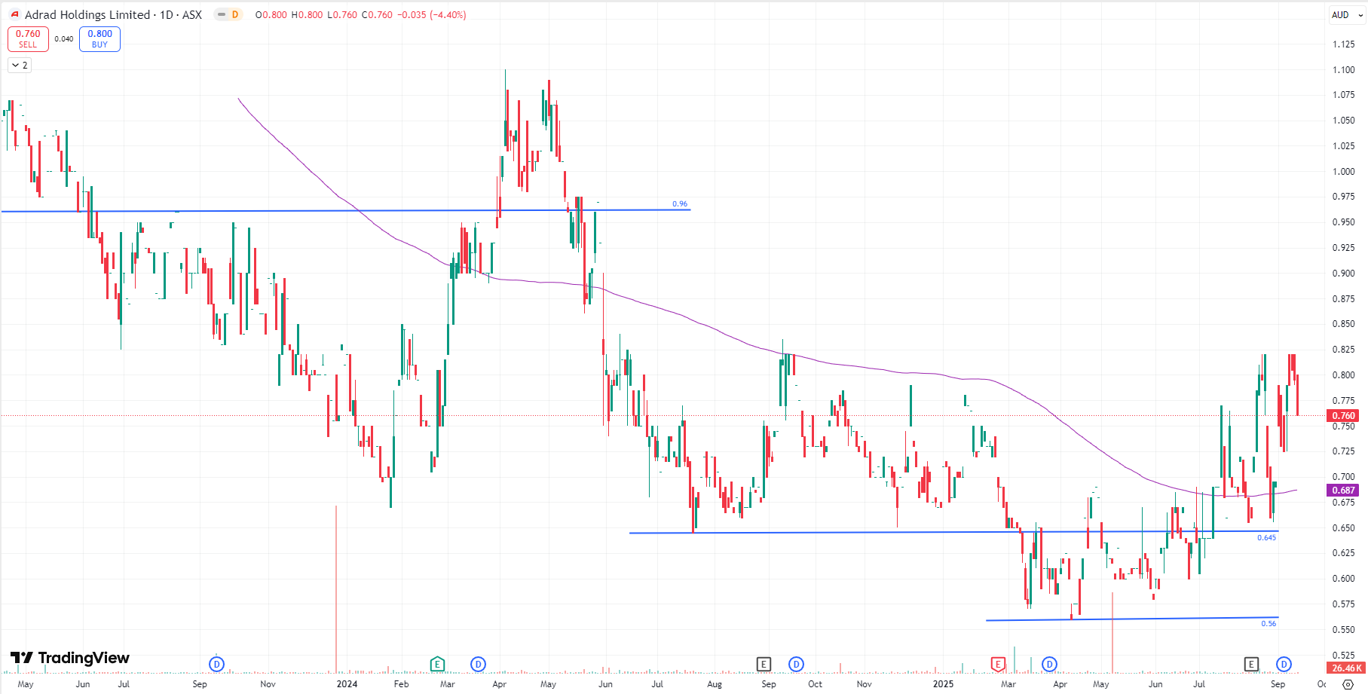Expand the collapsed indicators legend showing 2

(20, 66)
